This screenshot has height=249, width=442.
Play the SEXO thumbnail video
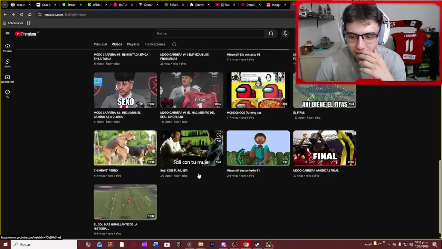coord(125,90)
